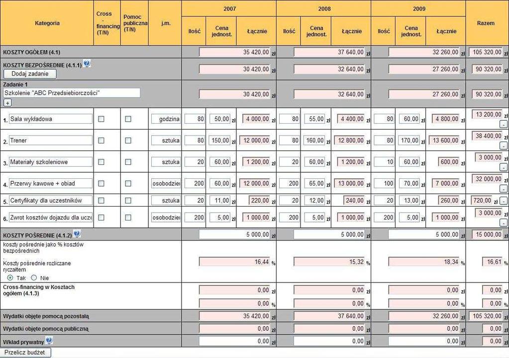
Task: Edit 2008 unit price 160,00 for Trener
Action: (314, 141)
